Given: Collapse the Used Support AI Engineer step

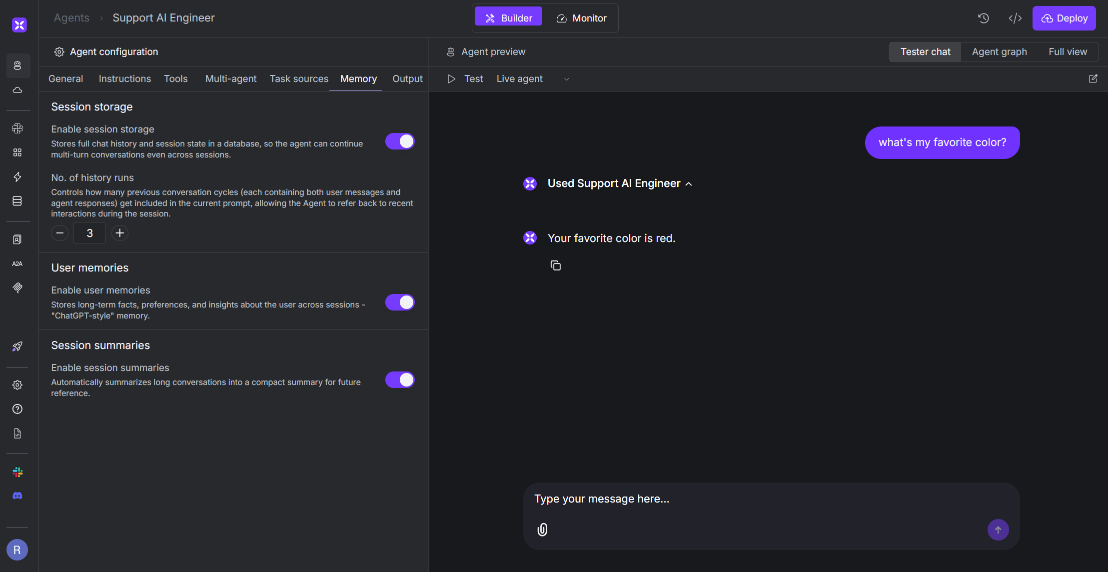Looking at the screenshot, I should pyautogui.click(x=689, y=183).
